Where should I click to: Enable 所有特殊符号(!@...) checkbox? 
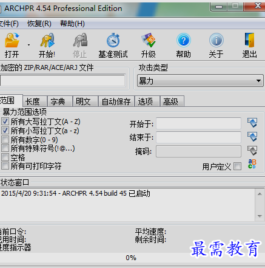(x=5, y=148)
